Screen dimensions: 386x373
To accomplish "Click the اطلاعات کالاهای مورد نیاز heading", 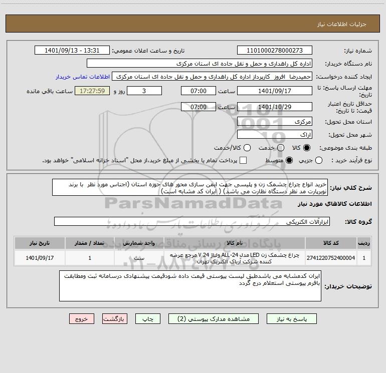I will (x=334, y=204).
